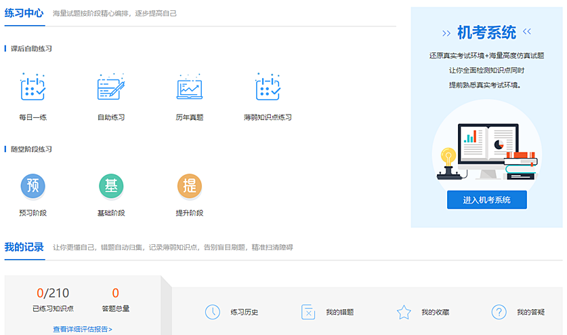The image size is (567, 335).
Task: Click the 0/210 已练习知识点 count
Action: 53,293
